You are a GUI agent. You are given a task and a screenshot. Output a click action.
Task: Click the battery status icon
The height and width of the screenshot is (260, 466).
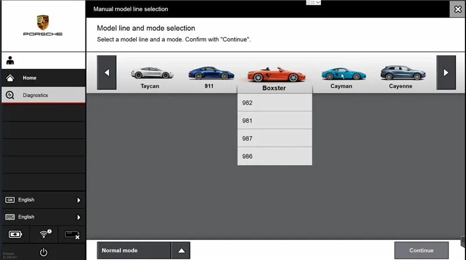pos(16,234)
